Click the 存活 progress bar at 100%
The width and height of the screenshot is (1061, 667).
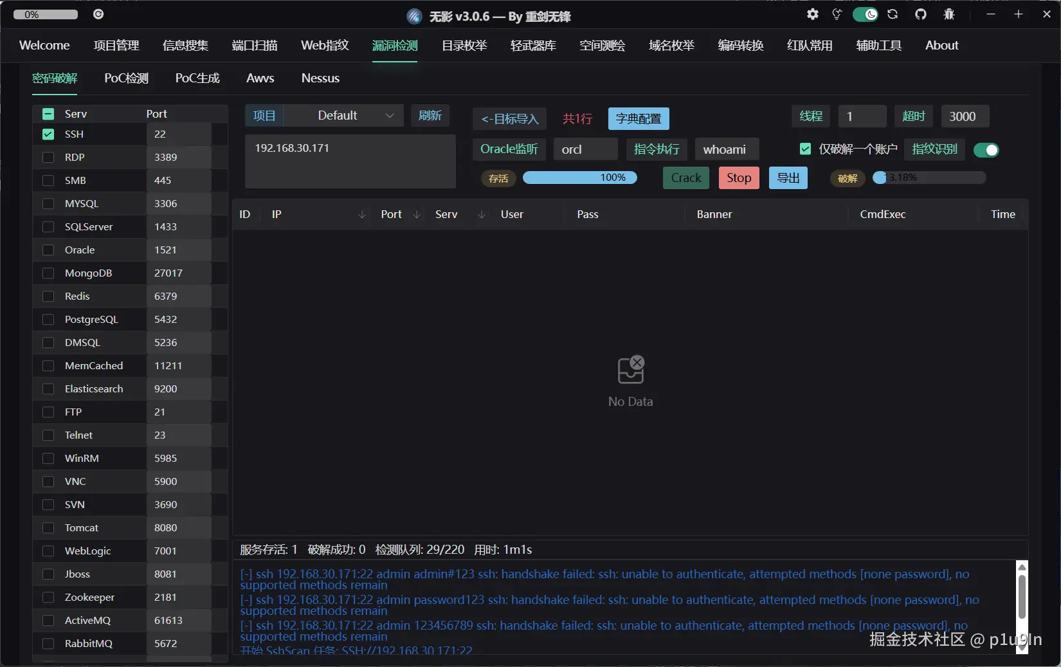pos(580,178)
